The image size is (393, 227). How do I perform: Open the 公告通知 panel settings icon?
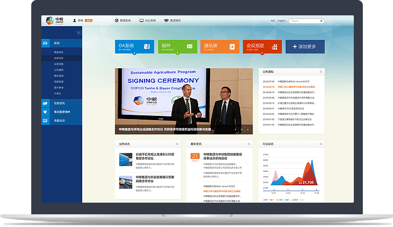pos(320,71)
